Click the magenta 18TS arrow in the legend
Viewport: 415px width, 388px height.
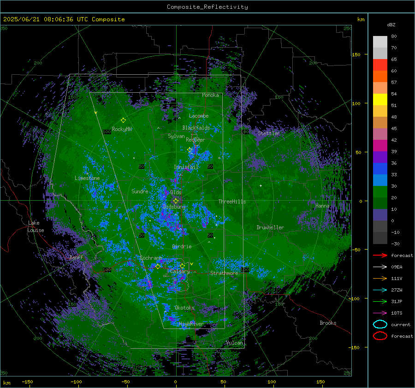[380, 313]
